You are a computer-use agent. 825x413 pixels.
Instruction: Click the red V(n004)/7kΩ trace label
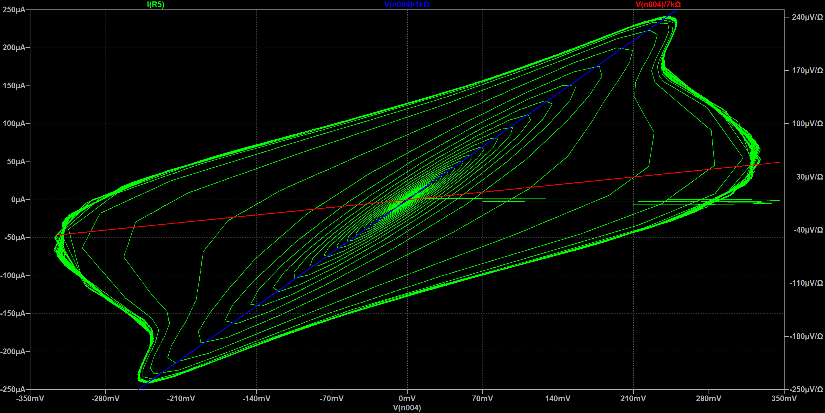point(658,5)
